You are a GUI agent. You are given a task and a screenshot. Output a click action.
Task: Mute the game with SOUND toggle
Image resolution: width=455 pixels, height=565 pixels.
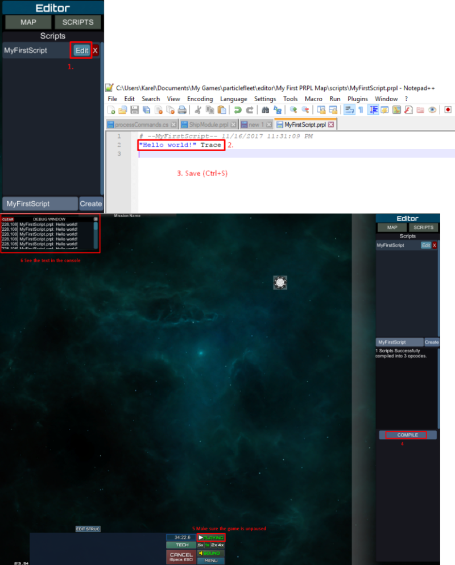tap(211, 553)
